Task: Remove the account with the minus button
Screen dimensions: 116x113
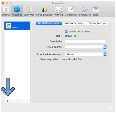Action: click(x=14, y=101)
